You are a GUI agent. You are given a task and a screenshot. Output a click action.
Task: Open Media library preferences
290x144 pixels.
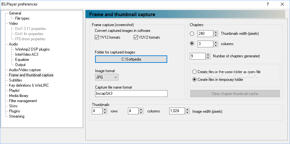click(18, 96)
